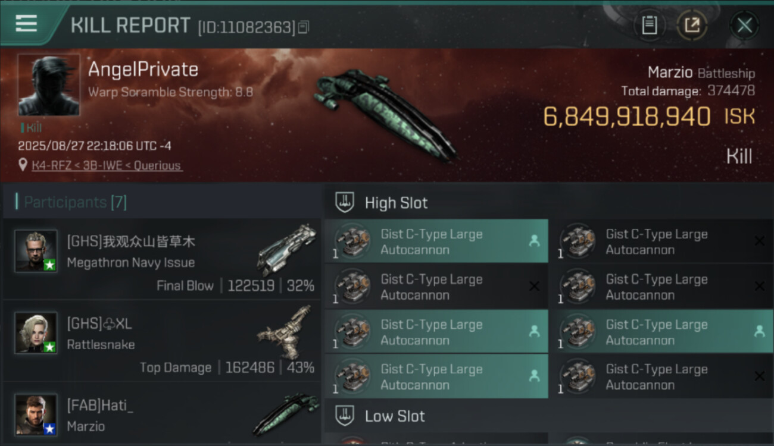The height and width of the screenshot is (446, 774).
Task: Open the K4-RFZ location link
Action: (107, 165)
